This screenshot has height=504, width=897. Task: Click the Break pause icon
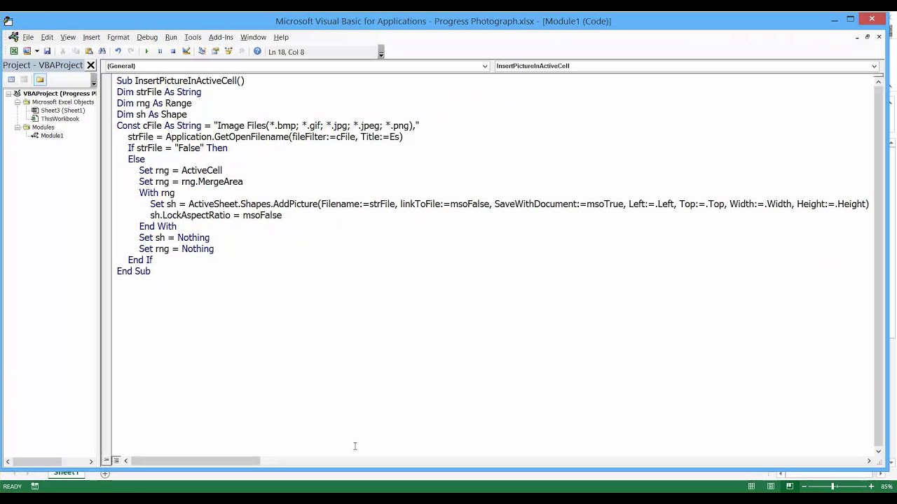[x=160, y=51]
